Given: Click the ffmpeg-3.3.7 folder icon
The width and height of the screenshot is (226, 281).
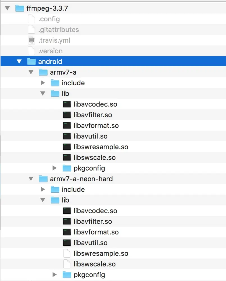Looking at the screenshot, I should pos(20,8).
